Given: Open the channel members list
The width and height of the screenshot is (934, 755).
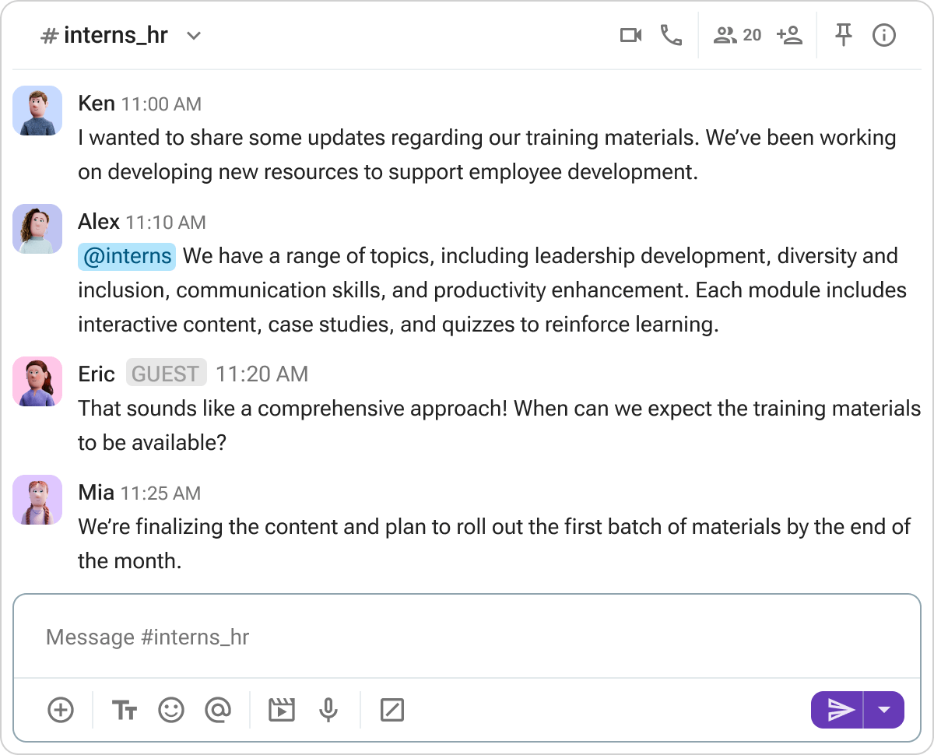Looking at the screenshot, I should [737, 36].
